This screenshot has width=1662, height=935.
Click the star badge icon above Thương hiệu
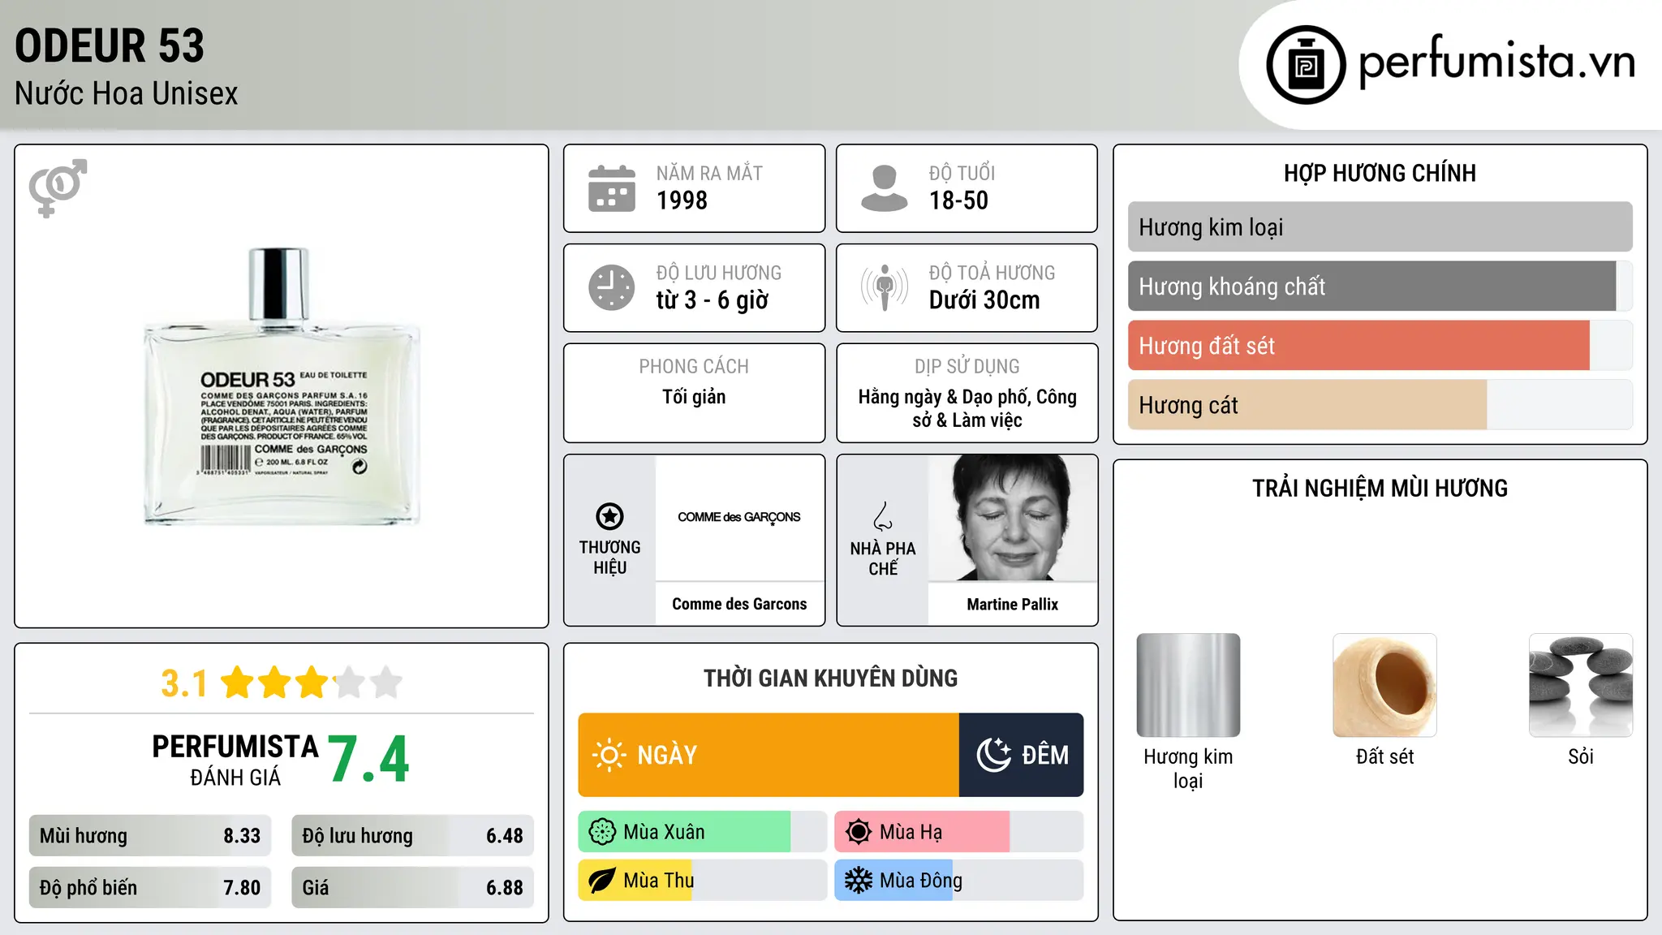point(609,515)
